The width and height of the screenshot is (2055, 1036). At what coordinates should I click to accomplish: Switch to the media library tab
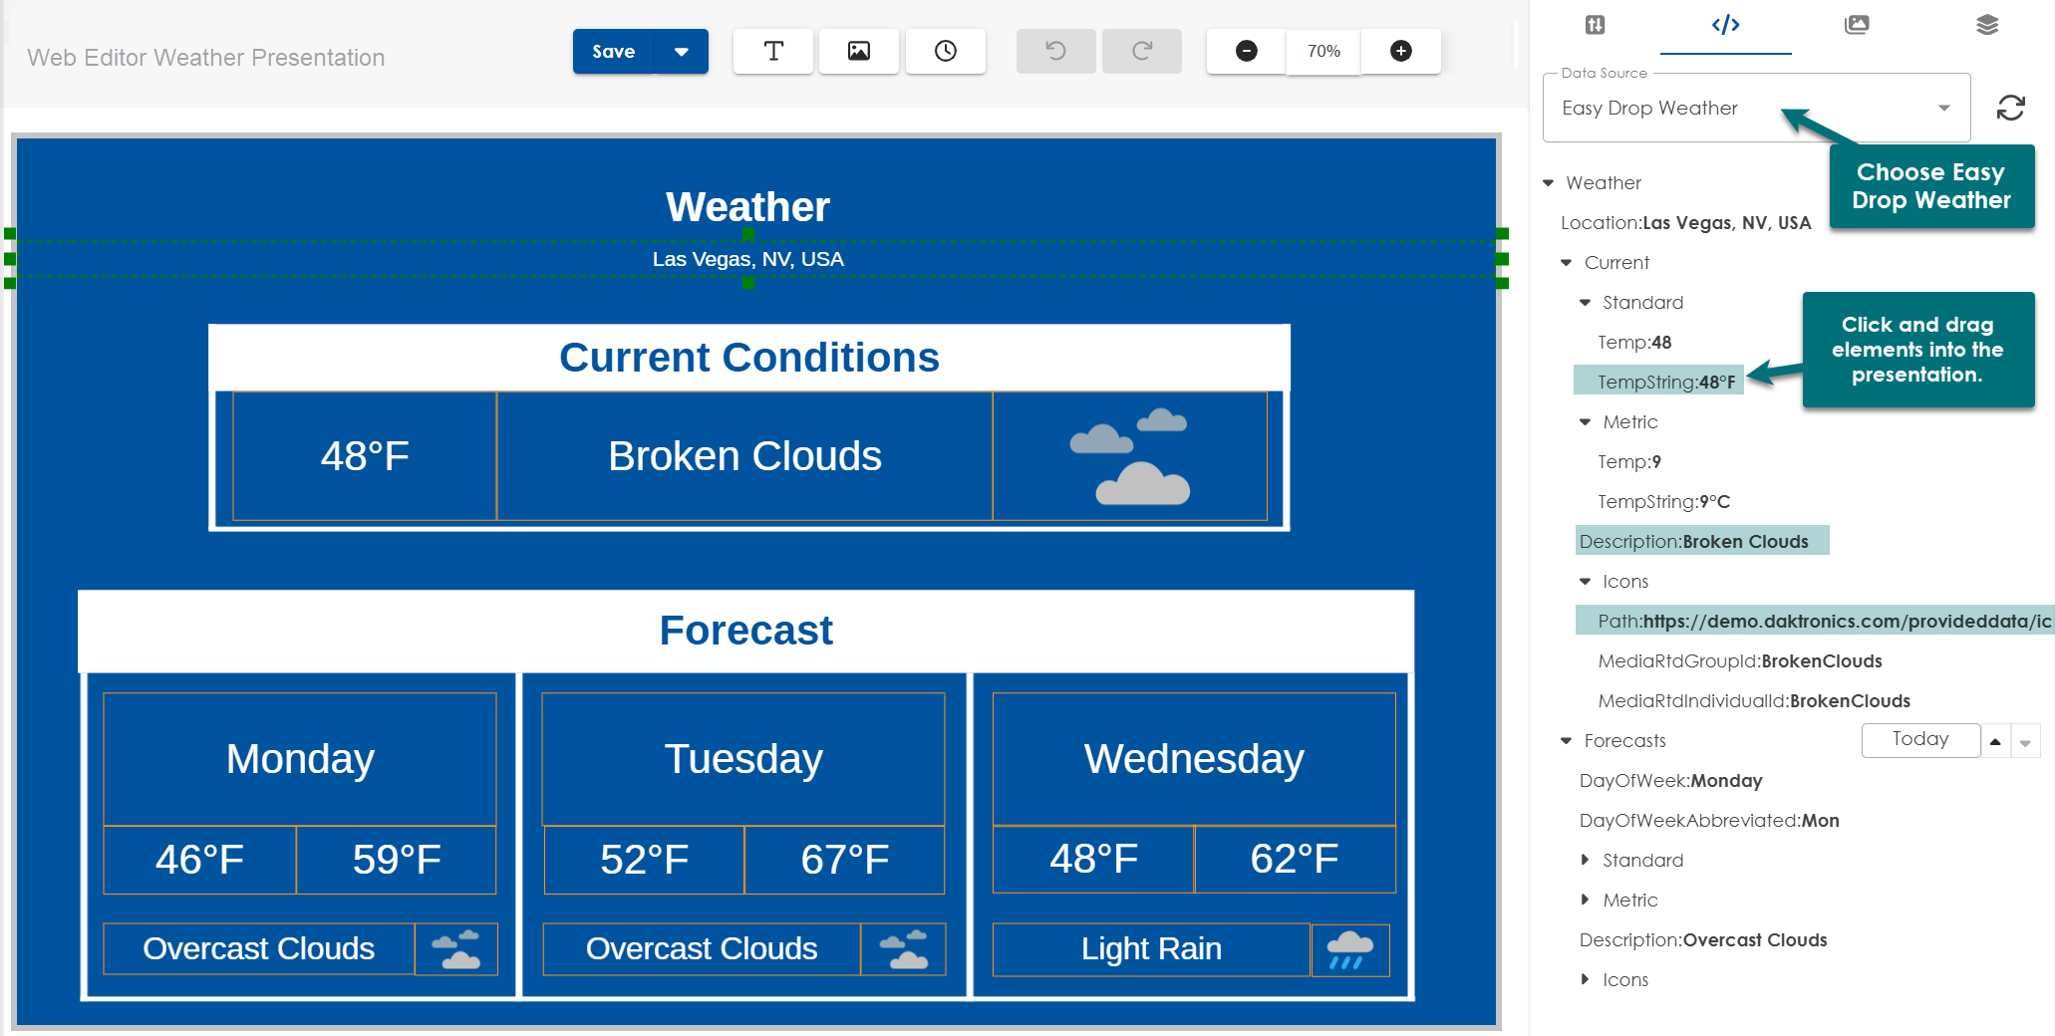coord(1856,25)
